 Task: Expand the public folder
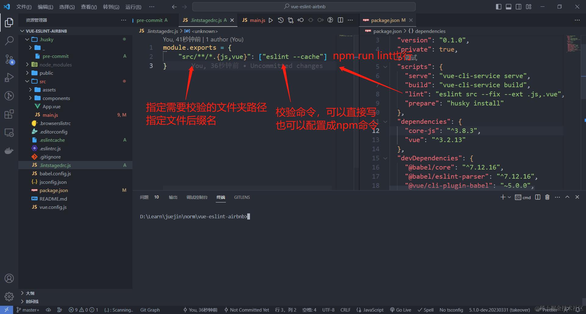click(27, 73)
